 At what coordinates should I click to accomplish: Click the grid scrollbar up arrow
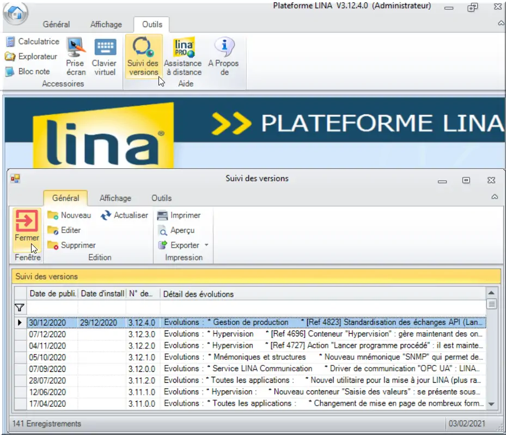pyautogui.click(x=491, y=293)
